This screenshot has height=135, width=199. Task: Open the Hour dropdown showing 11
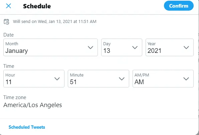[34, 78]
